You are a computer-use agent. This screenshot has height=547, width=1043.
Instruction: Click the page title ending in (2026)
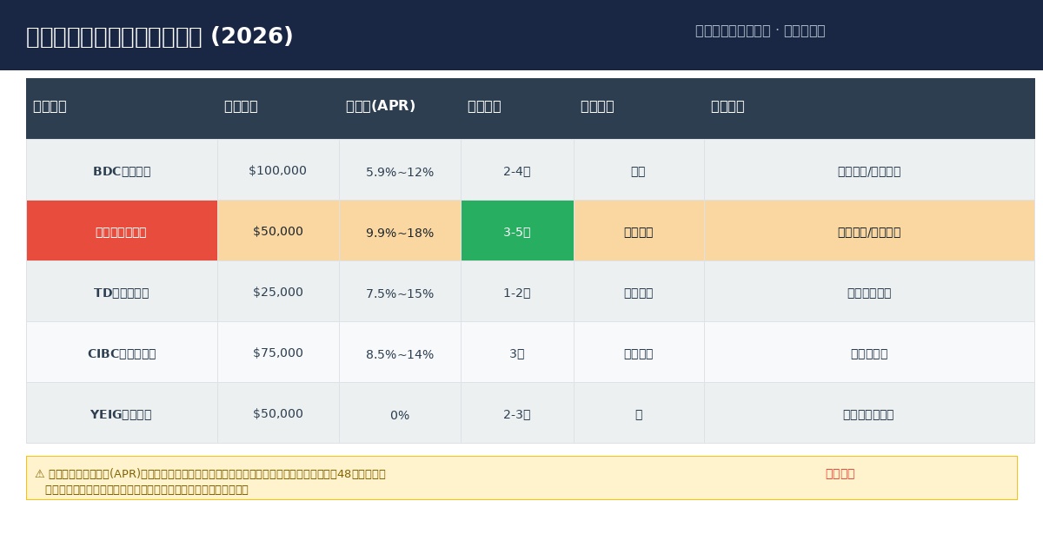pos(160,36)
